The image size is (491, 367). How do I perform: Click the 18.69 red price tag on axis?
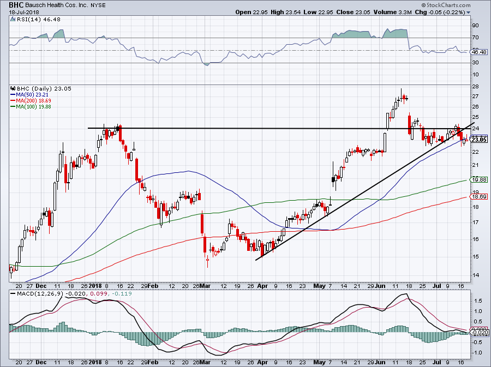click(x=479, y=196)
